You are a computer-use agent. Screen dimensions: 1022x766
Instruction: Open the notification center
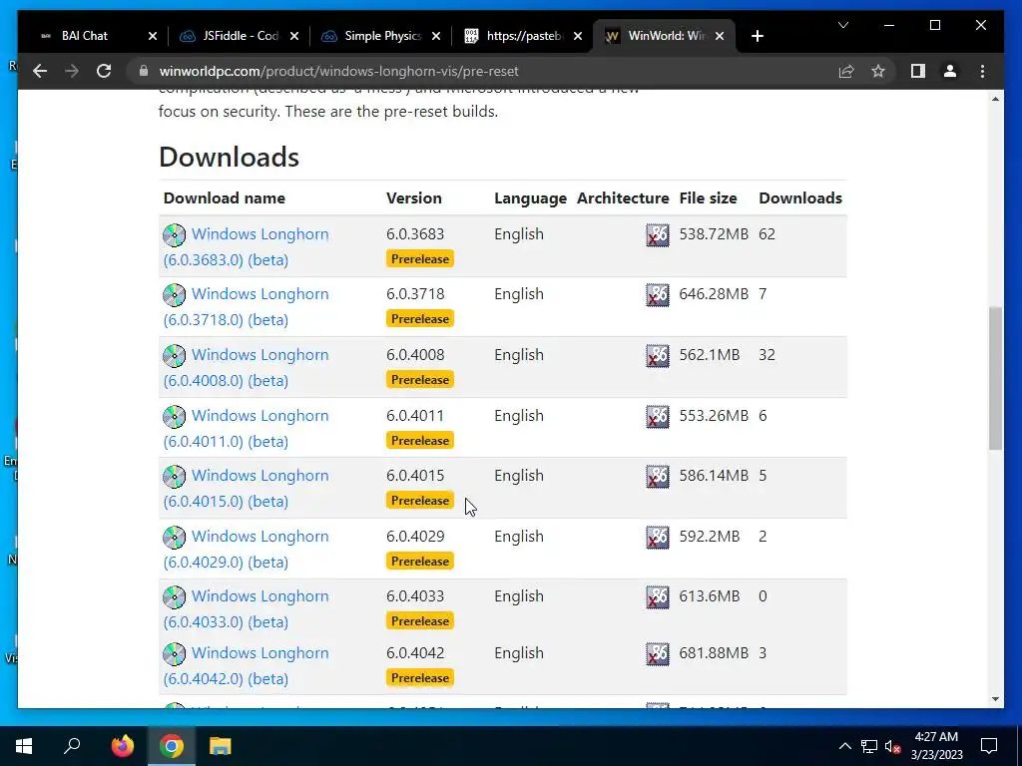(x=989, y=746)
